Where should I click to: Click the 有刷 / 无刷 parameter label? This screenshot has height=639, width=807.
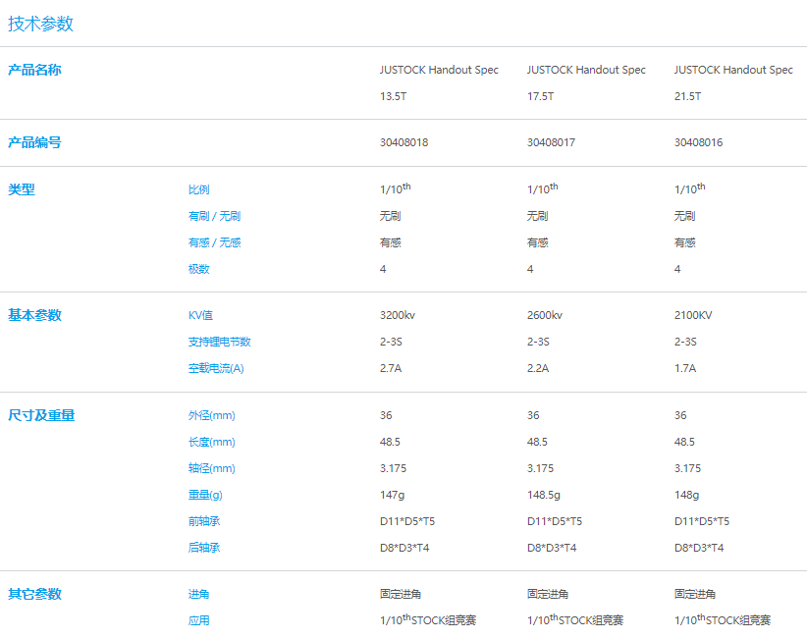point(214,216)
